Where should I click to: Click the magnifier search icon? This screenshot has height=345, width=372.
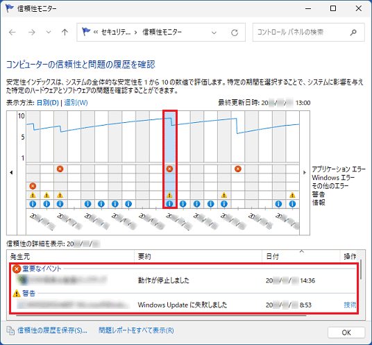tap(353, 32)
